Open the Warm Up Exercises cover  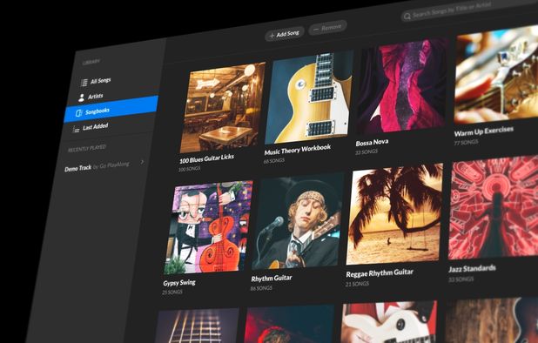pos(496,74)
